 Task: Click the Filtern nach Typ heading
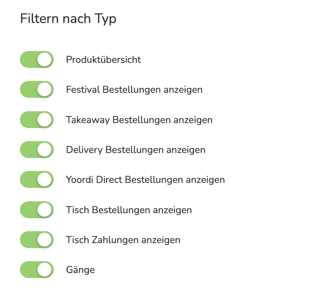pos(68,19)
